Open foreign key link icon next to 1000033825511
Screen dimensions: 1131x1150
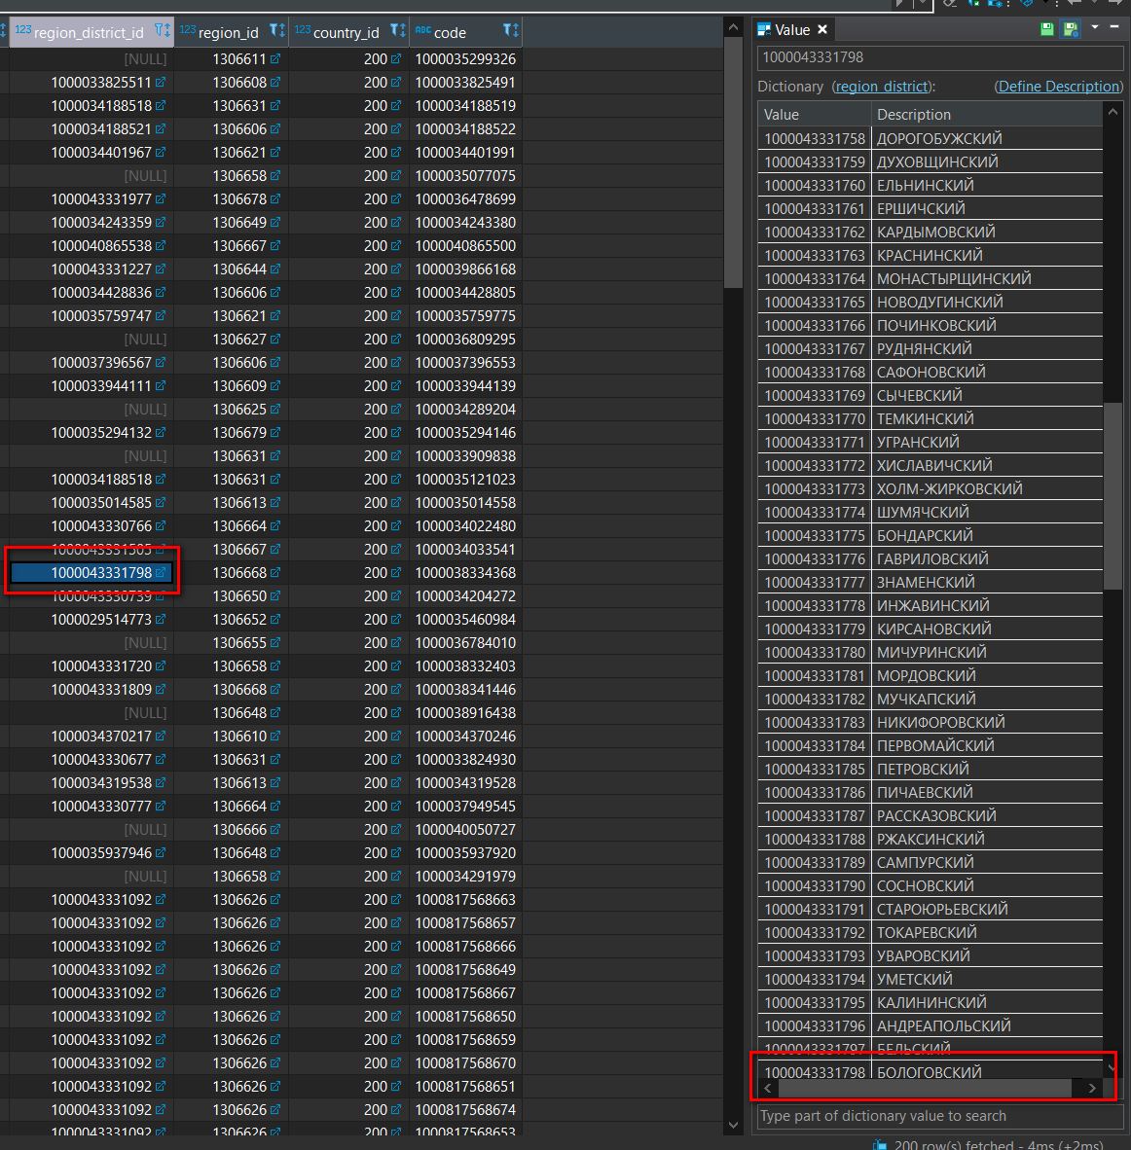161,82
